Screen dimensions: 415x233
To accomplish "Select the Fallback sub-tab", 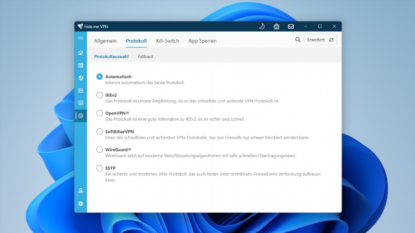I will [146, 56].
